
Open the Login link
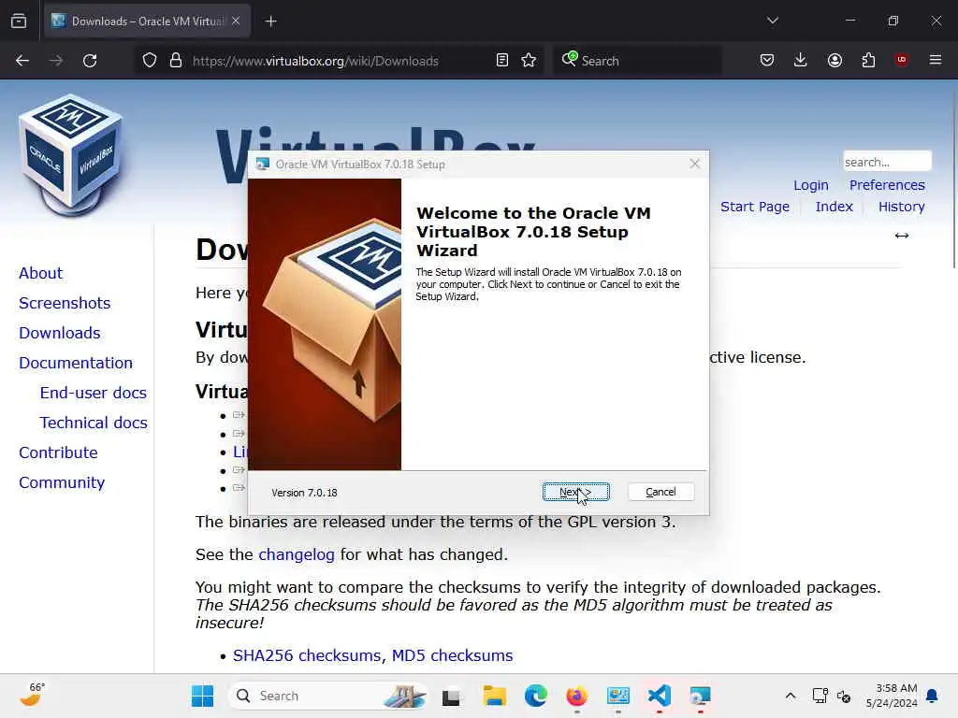pyautogui.click(x=811, y=185)
